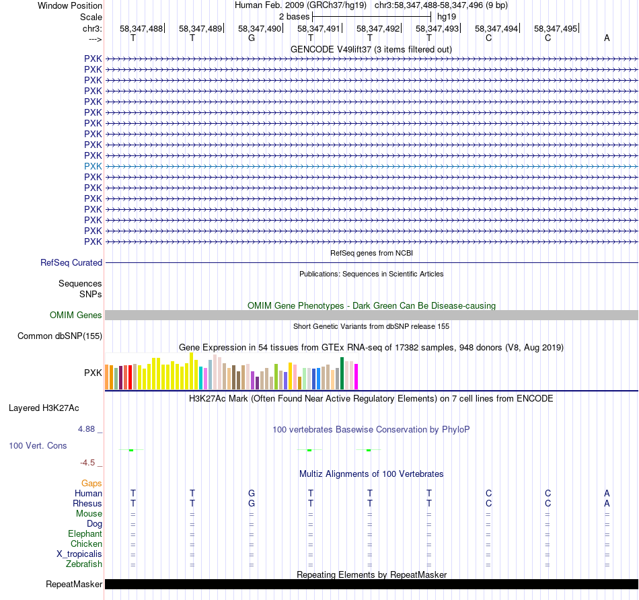Select the 'Rhesus' alignment row label
Viewport: 639px width, 600px height.
87,503
